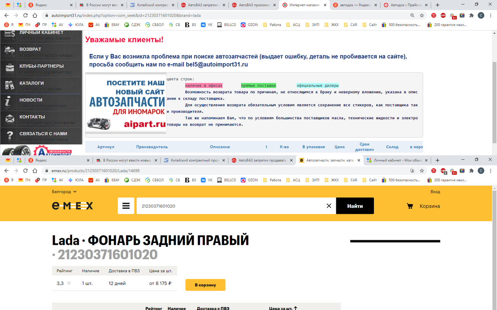Go back in upper autoimport31 window

click(7, 15)
